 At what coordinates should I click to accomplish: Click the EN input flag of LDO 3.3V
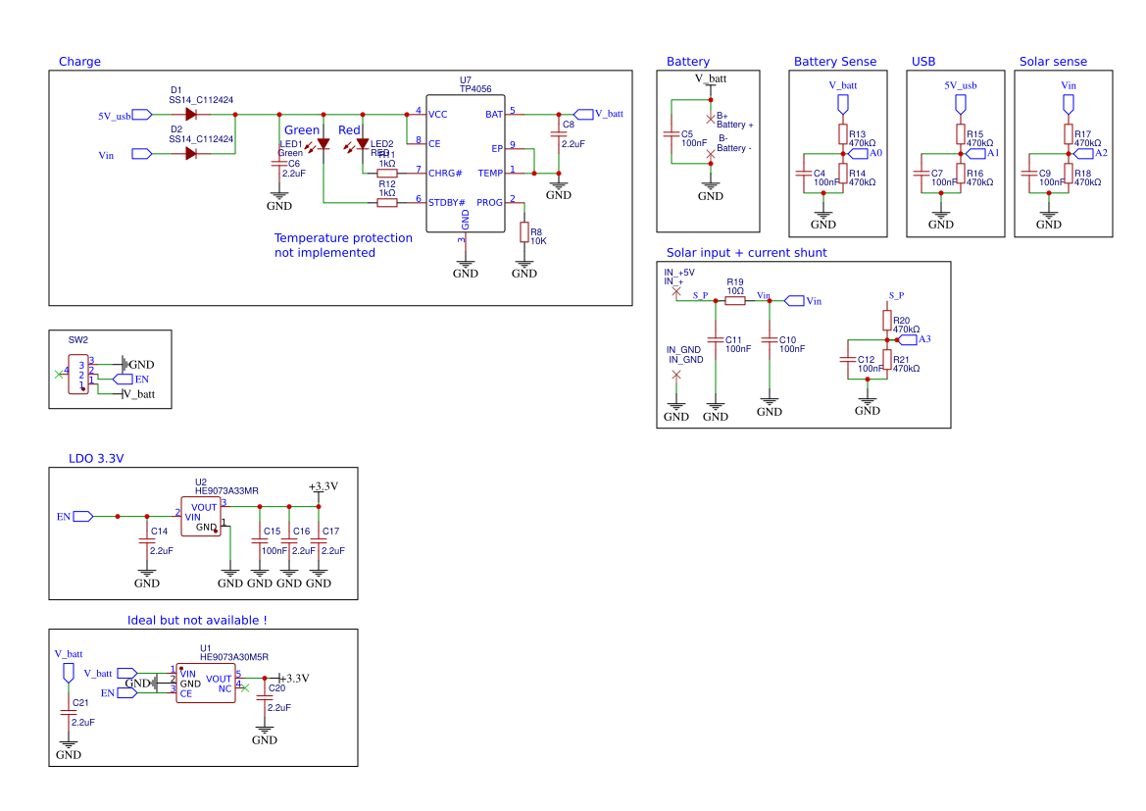[83, 516]
